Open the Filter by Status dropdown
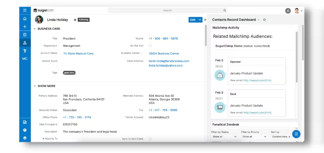 [225, 137]
